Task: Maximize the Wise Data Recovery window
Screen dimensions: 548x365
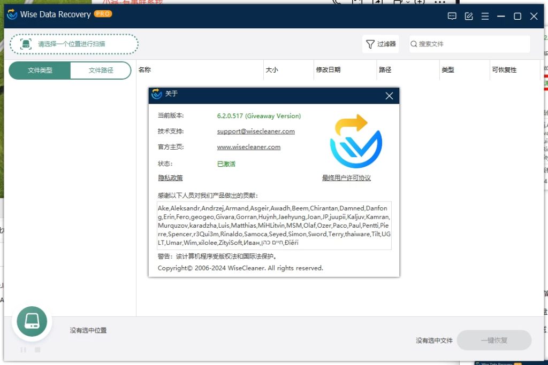Action: (x=517, y=16)
